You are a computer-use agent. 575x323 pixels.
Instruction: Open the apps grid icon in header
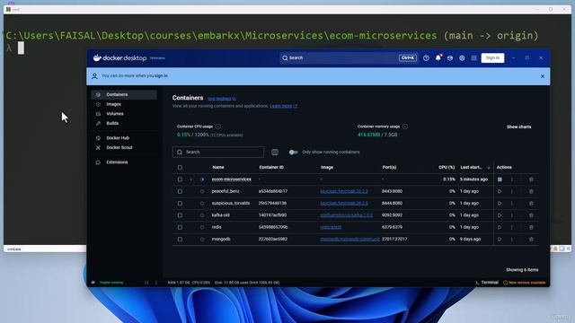coord(473,57)
